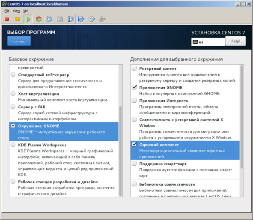This screenshot has width=253, height=220.
Task: Check the Библиотеки совместимости checkbox
Action: [x=134, y=184]
